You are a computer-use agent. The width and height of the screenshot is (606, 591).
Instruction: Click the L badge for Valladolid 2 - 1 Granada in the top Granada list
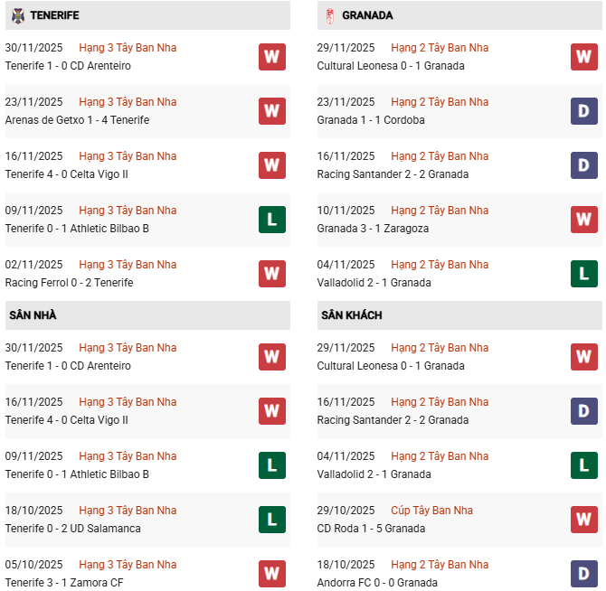pyautogui.click(x=584, y=274)
